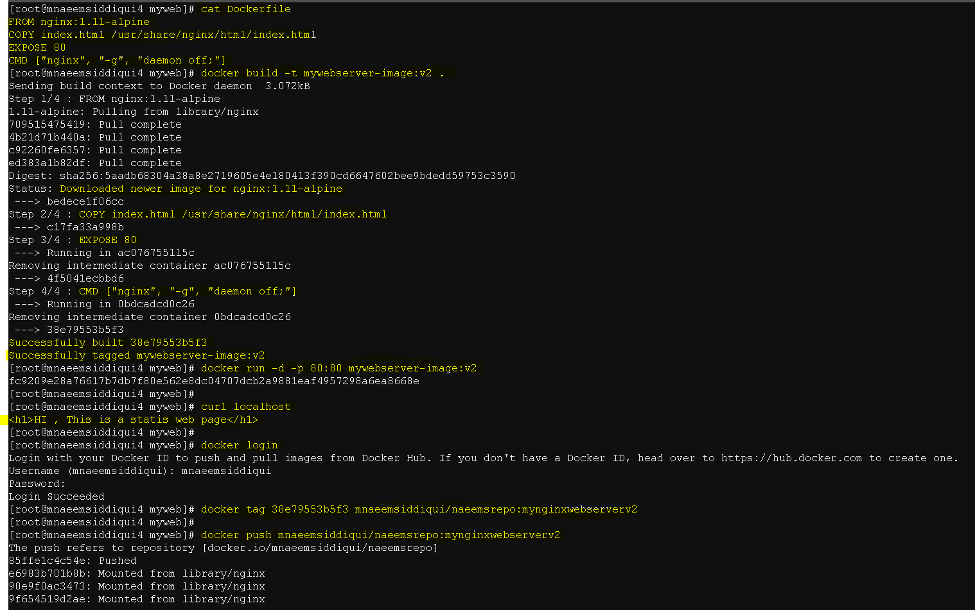Click the container ID hash output line
The width and height of the screenshot is (975, 610).
coord(214,381)
